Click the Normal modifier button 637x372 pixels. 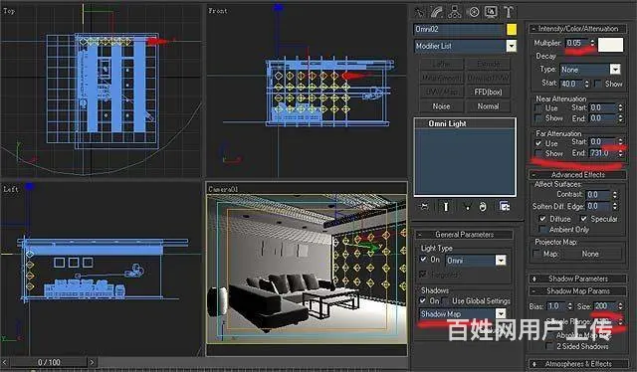point(488,106)
